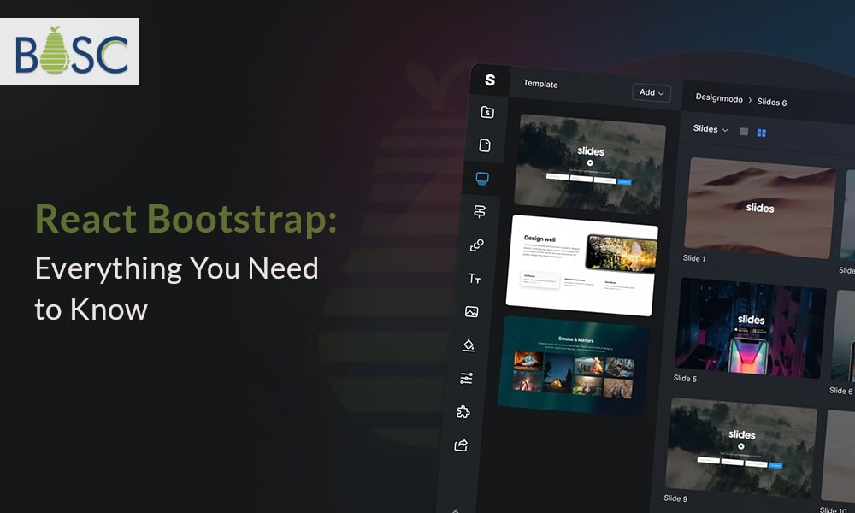The width and height of the screenshot is (855, 513).
Task: Open the settings sliders icon in sidebar
Action: 466,379
